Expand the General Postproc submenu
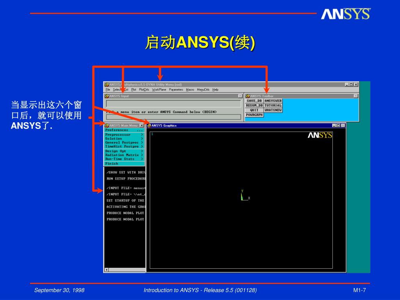The width and height of the screenshot is (400, 300). pos(124,142)
